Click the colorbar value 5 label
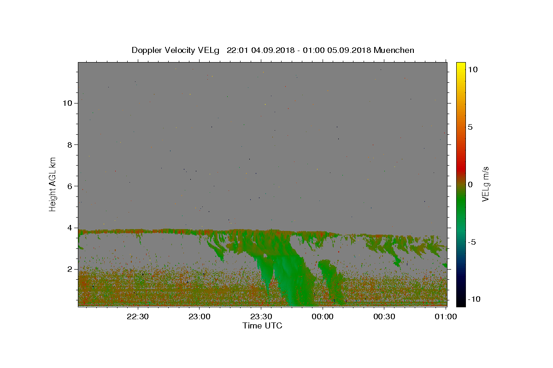This screenshot has height=368, width=553. tap(470, 127)
